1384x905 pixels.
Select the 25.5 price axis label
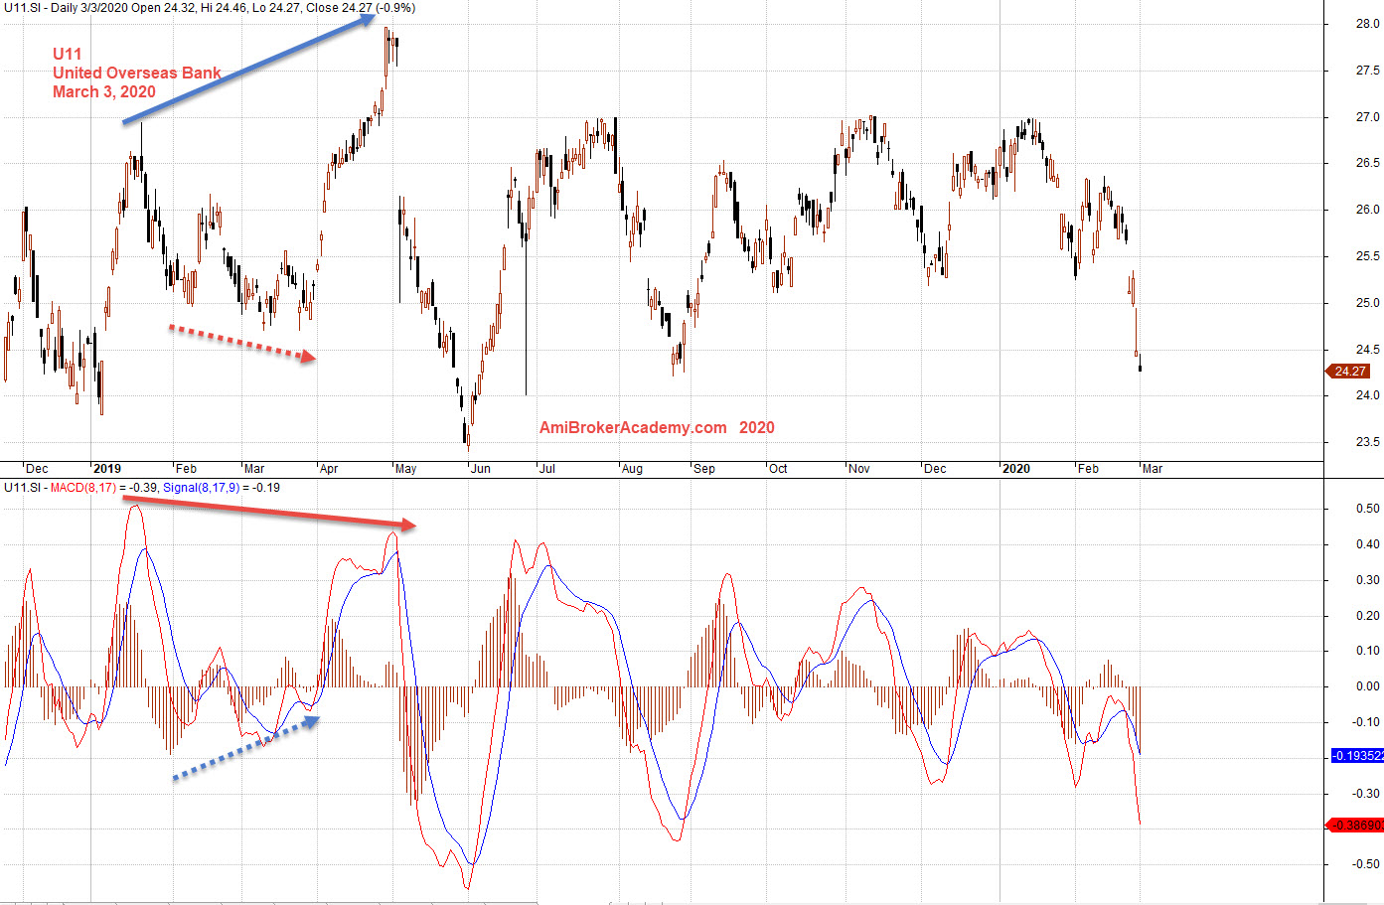(x=1367, y=256)
